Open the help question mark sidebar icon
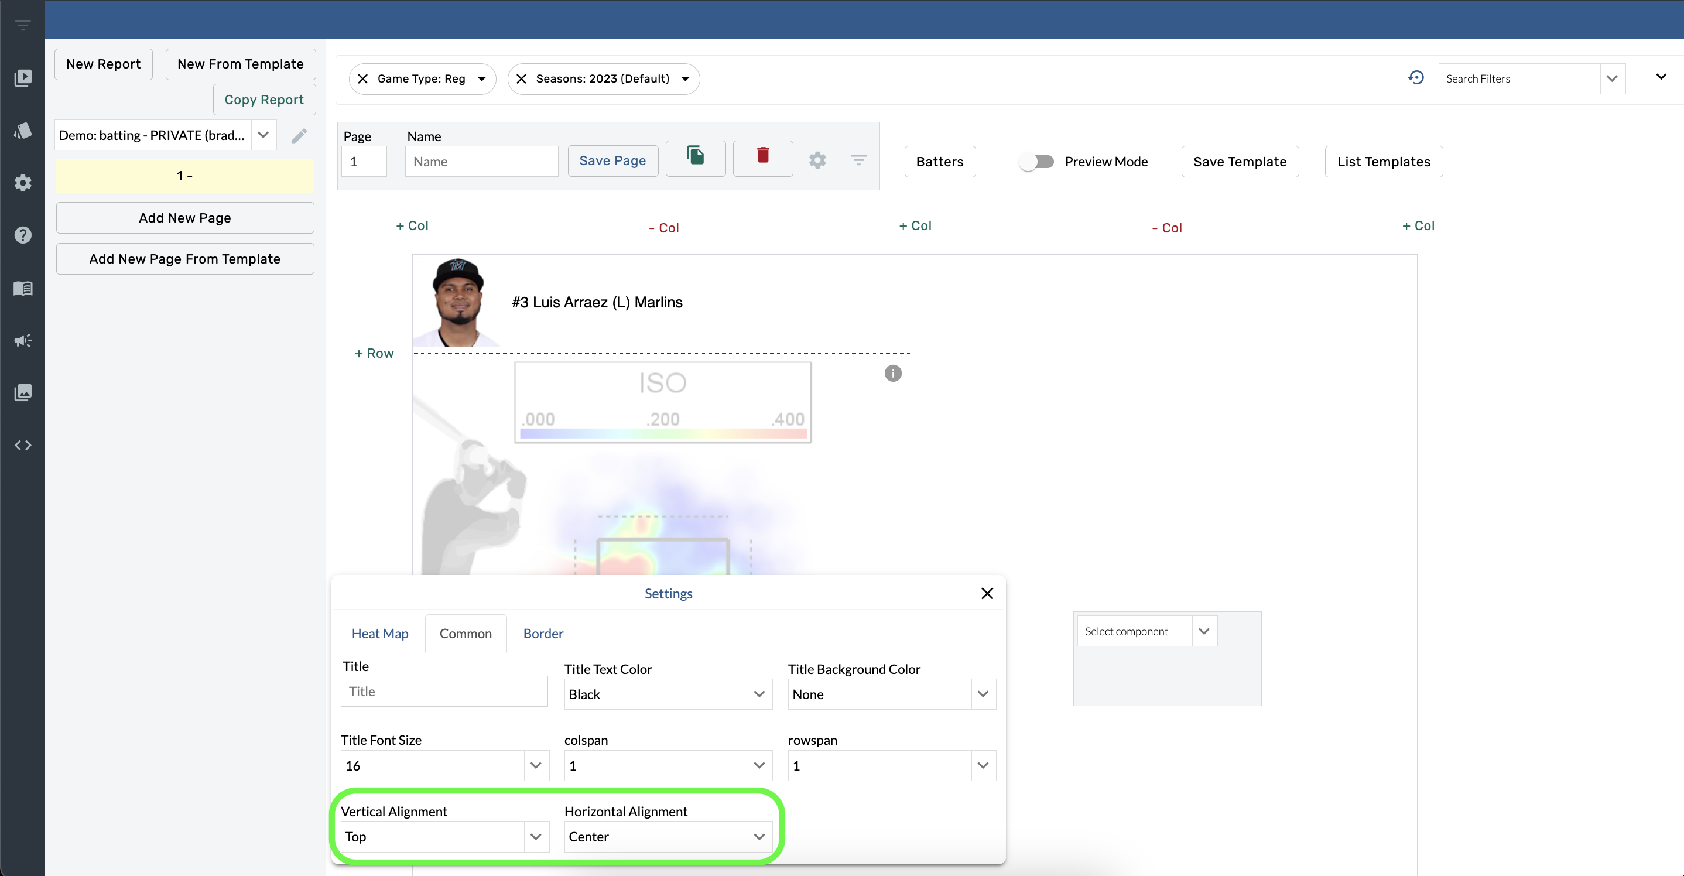The height and width of the screenshot is (876, 1684). 23,235
